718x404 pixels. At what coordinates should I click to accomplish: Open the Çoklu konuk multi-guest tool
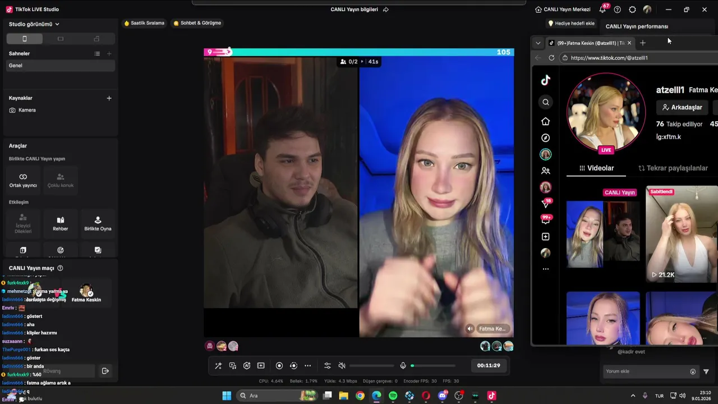tap(61, 180)
